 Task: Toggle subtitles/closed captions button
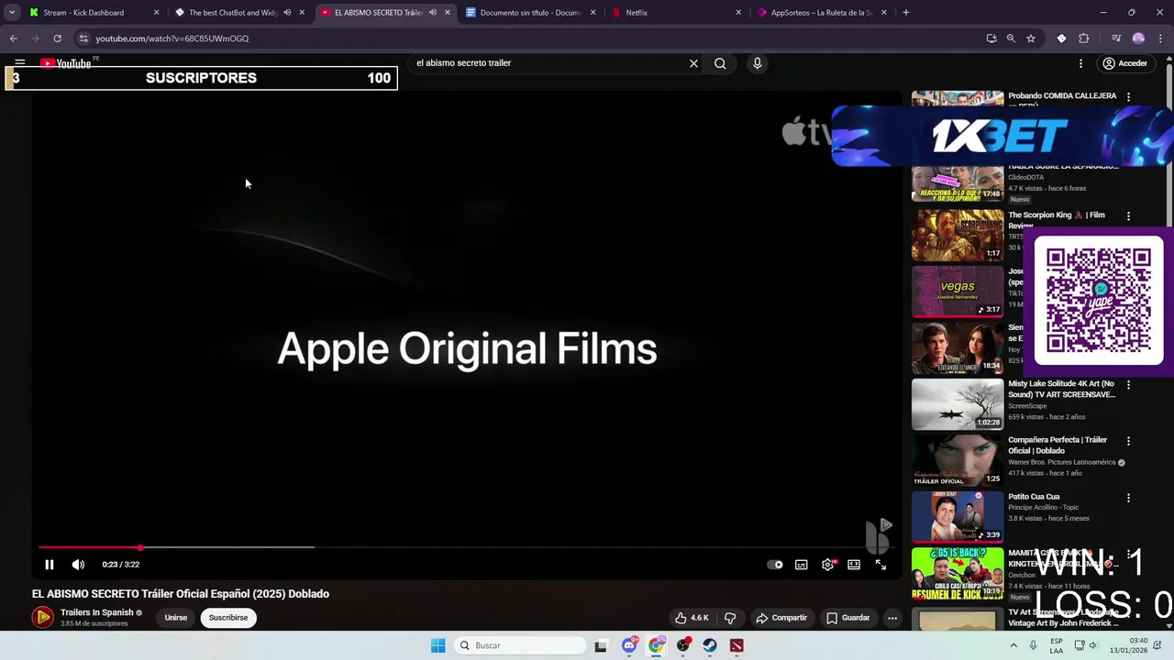[x=802, y=565]
